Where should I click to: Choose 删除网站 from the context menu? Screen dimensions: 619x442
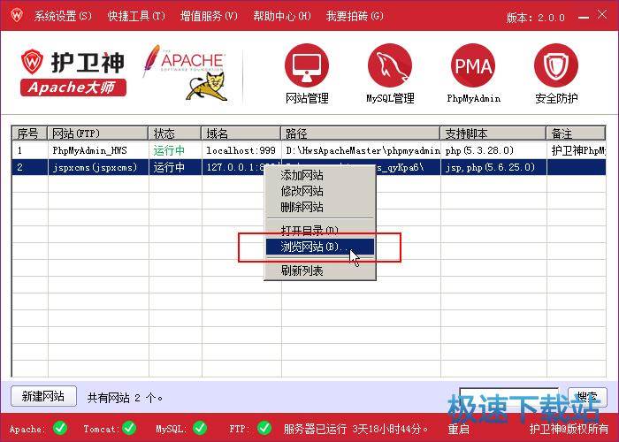click(320, 207)
